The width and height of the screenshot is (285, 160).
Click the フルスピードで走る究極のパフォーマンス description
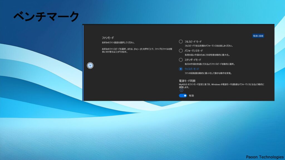[x=209, y=46]
